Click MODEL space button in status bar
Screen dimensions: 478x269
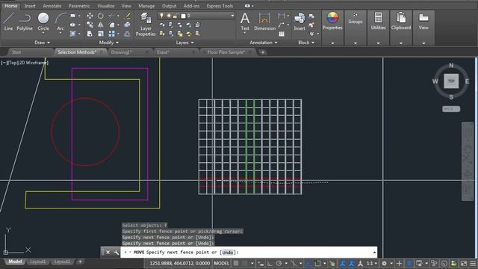222,263
